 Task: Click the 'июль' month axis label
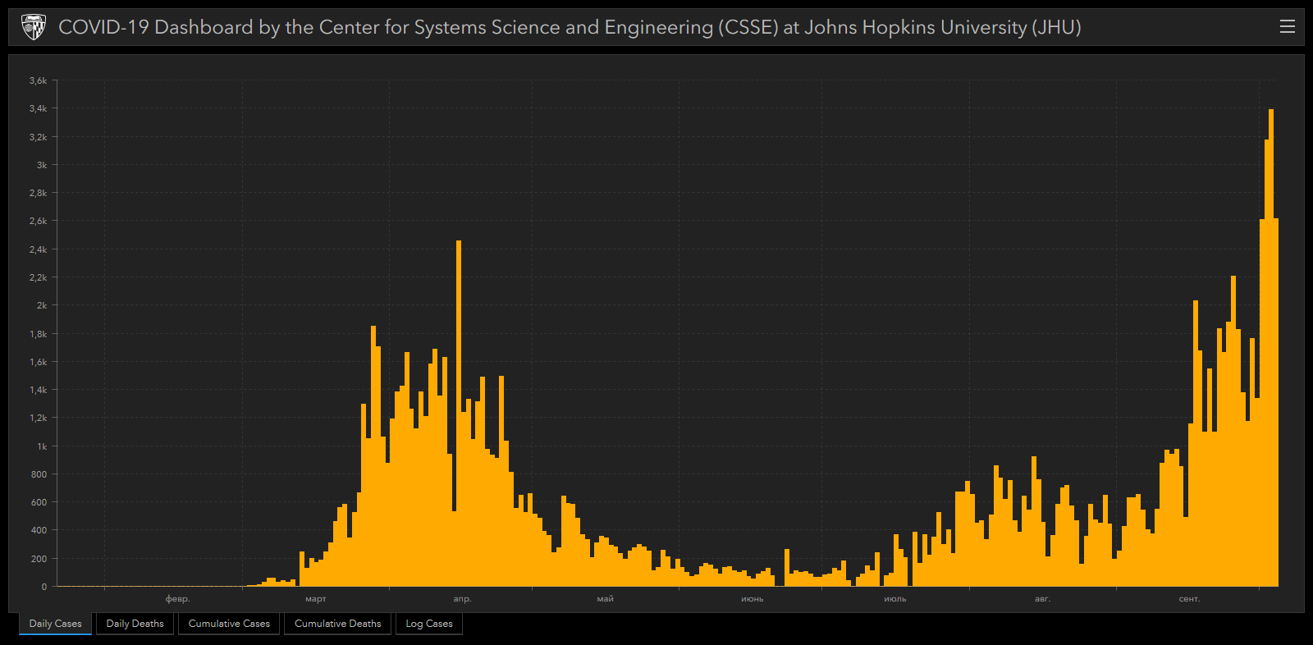[895, 599]
